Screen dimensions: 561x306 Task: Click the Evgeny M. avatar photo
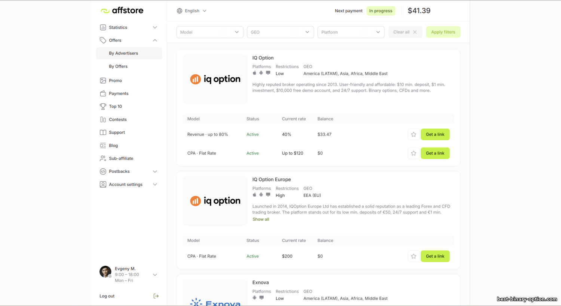click(105, 272)
